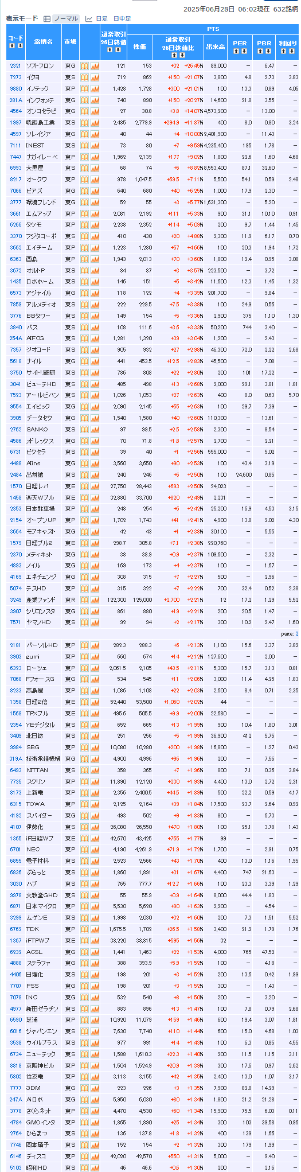Open book icon for タツモ row
The image size is (301, 1172).
pos(84,224)
